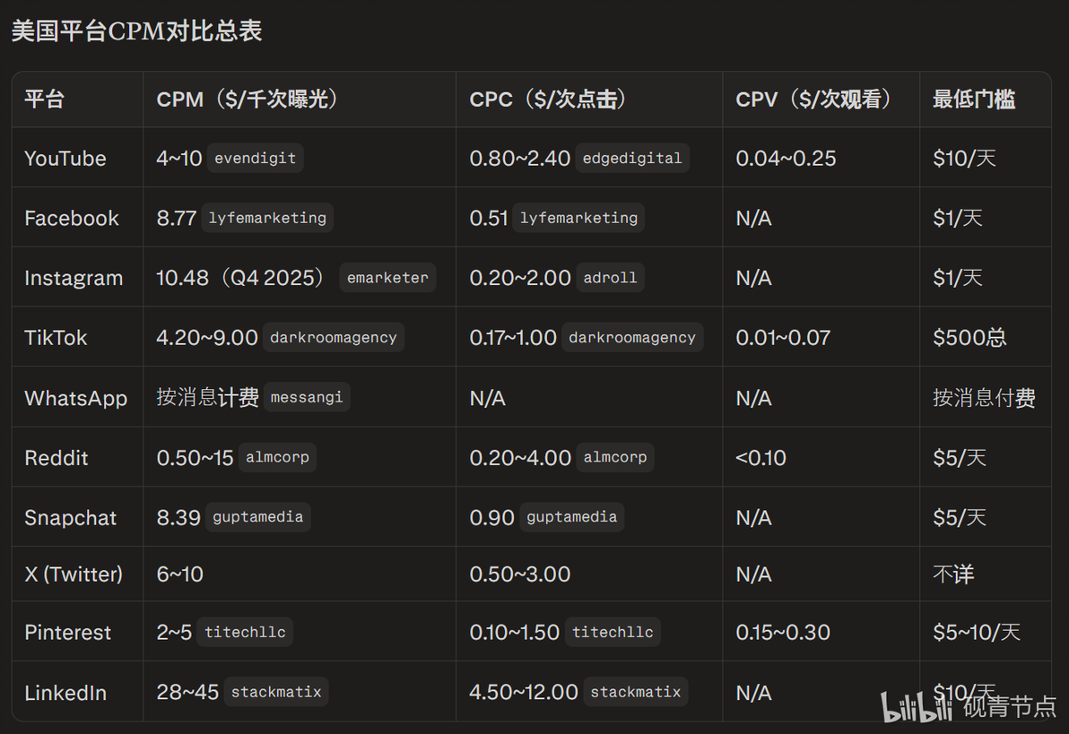Image resolution: width=1069 pixels, height=734 pixels.
Task: Click Reddit CPV value <0.10
Action: click(760, 458)
